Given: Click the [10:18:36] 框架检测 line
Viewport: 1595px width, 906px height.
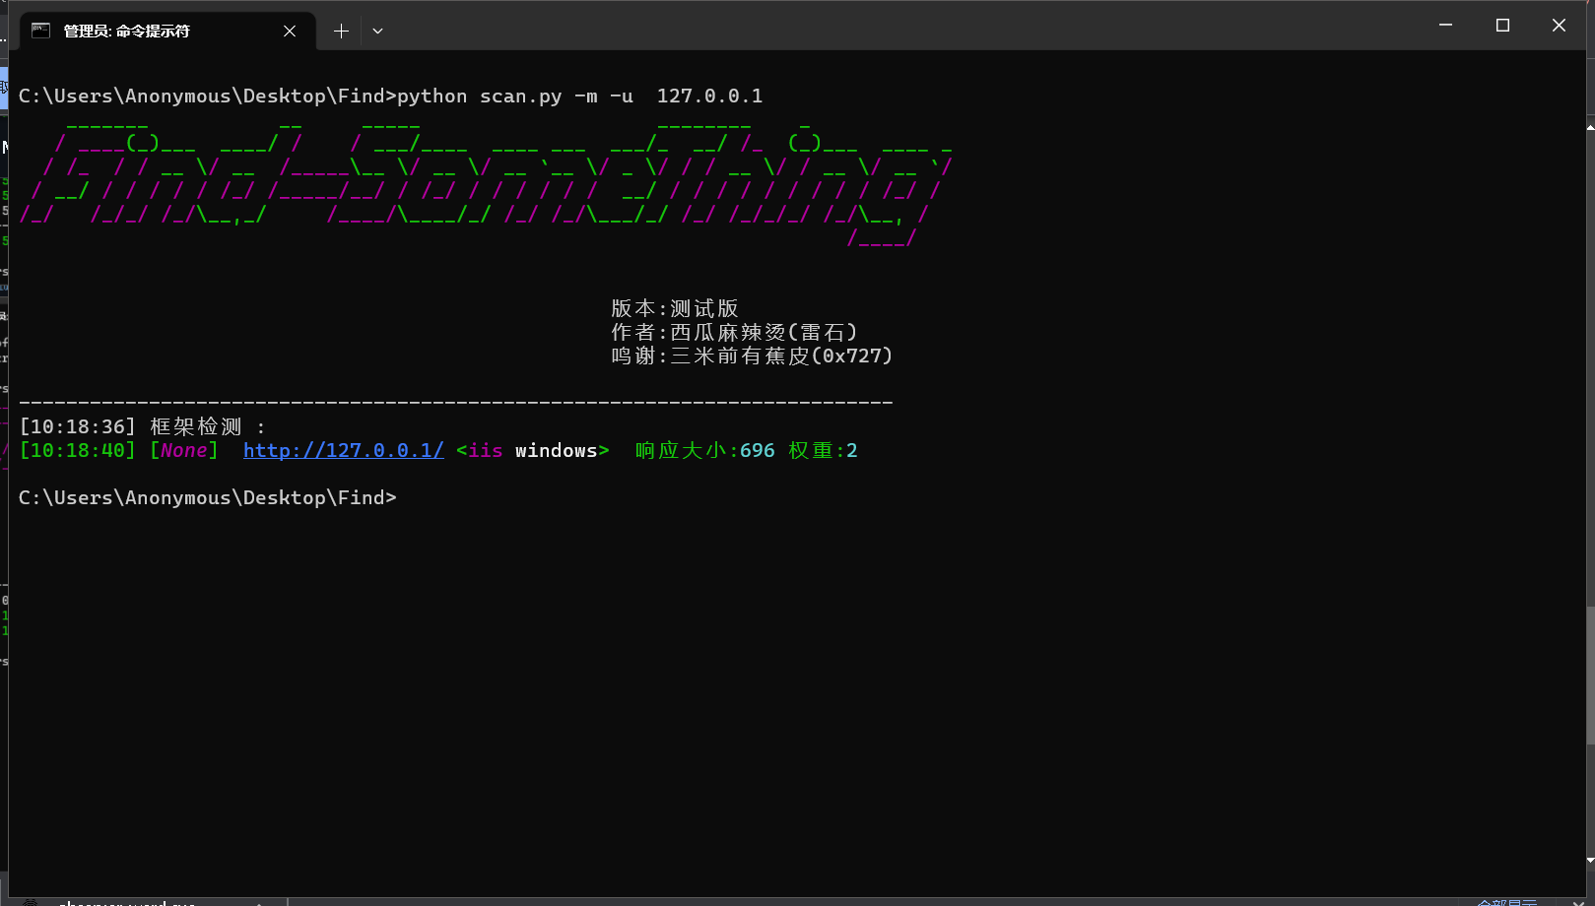Looking at the screenshot, I should [143, 426].
